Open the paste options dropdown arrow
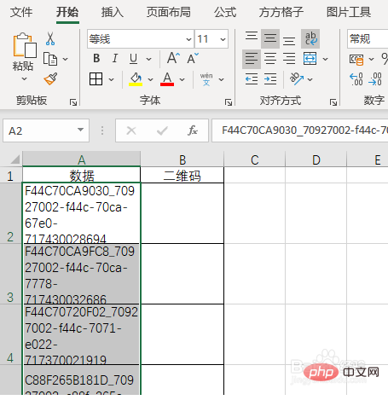Viewport: 388px width, 400px height. tap(25, 78)
